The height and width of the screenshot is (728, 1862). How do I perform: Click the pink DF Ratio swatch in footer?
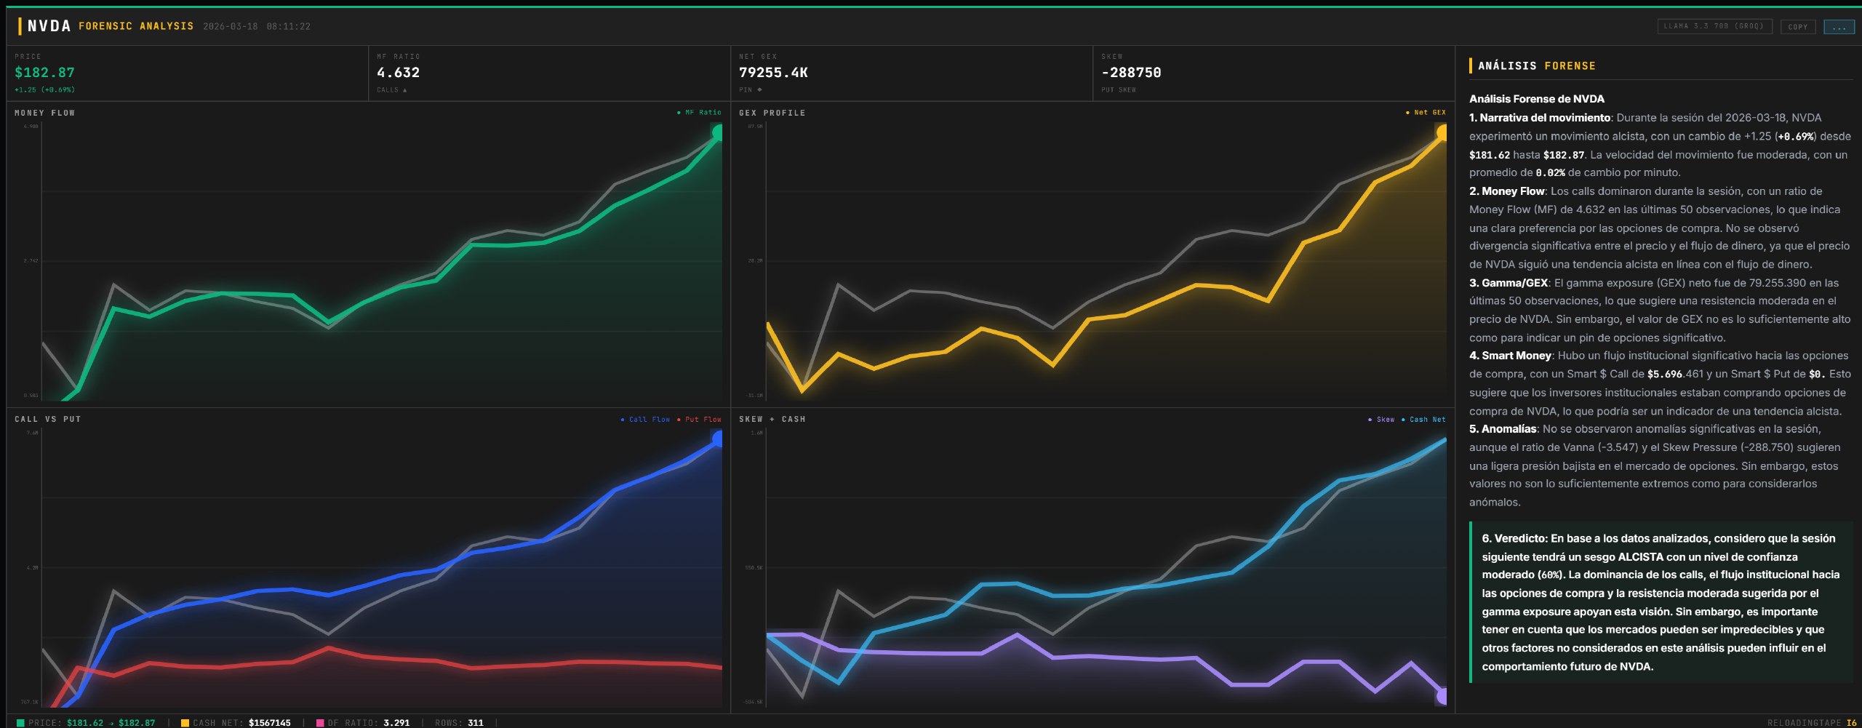tap(320, 723)
